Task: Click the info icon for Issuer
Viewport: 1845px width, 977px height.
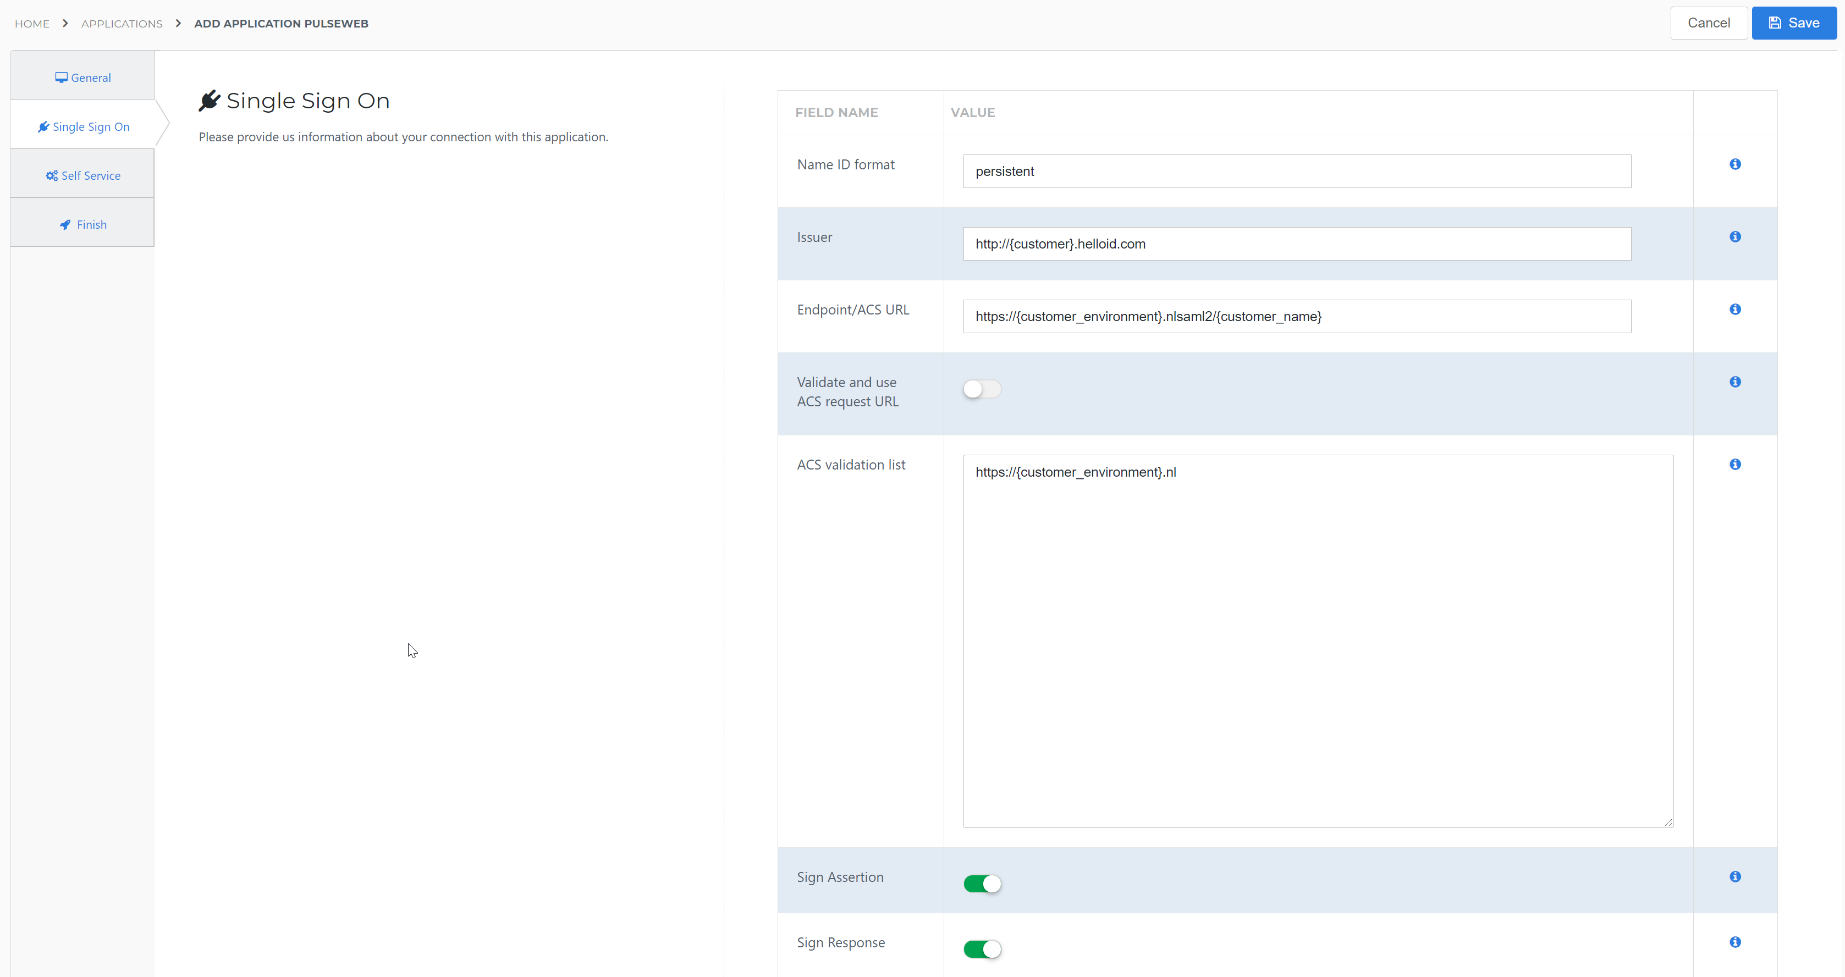Action: [1734, 236]
